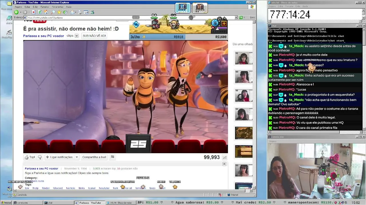This screenshot has height=205, width=366.
Task: Switch to info.txt Bloco de notas taskbar button
Action: [x=121, y=203]
